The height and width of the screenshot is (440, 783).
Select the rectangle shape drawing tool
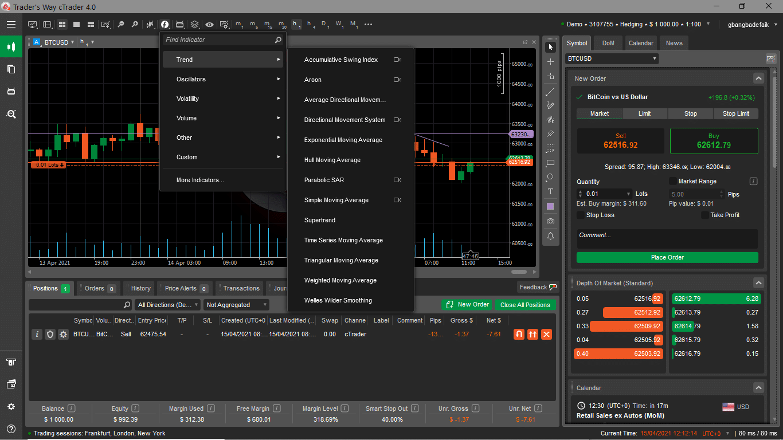[x=550, y=163]
